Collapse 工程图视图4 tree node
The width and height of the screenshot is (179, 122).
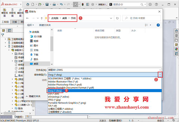click(5, 46)
